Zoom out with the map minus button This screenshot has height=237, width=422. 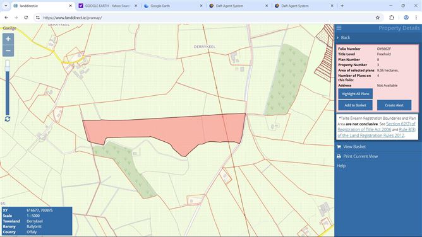point(8,50)
